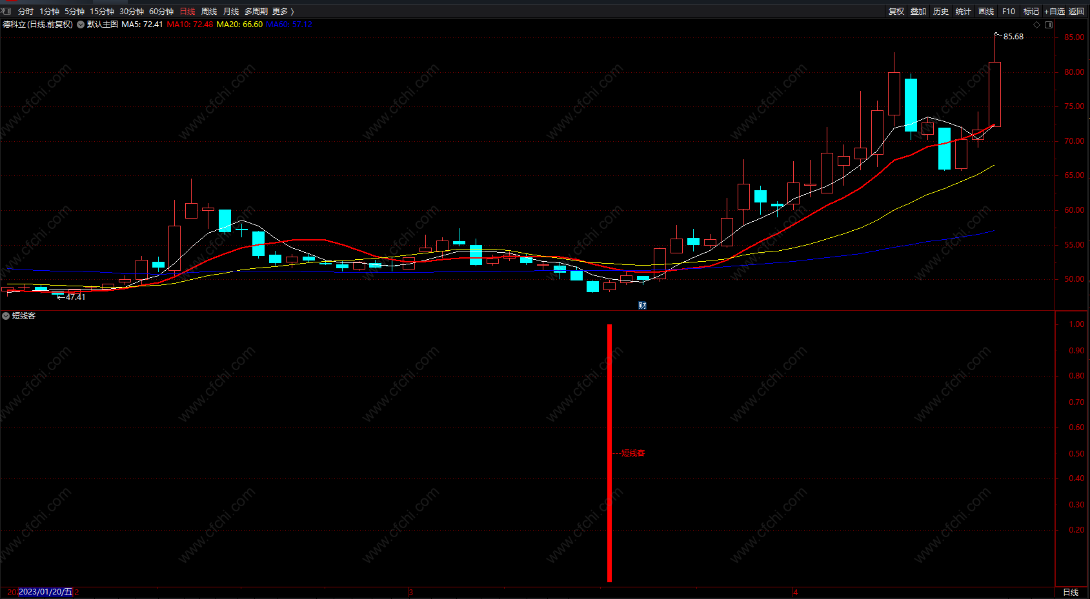Click the 1.00 value on indicator axis
This screenshot has width=1090, height=599.
[x=1076, y=324]
